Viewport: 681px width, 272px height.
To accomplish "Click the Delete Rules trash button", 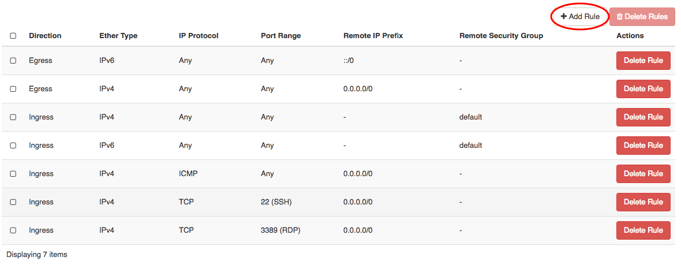I will point(642,17).
